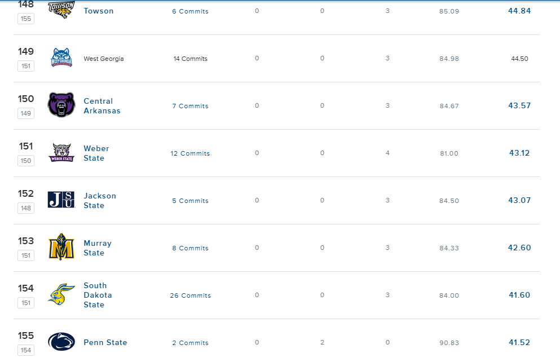Image resolution: width=560 pixels, height=362 pixels.
Task: Select the Penn State Nittany Lion logo
Action: (x=61, y=342)
